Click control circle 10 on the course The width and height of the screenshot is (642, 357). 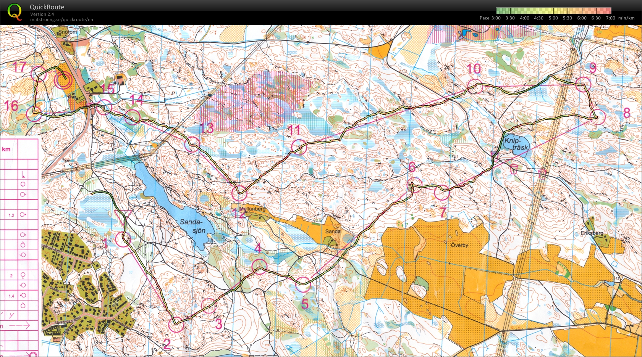pyautogui.click(x=475, y=87)
